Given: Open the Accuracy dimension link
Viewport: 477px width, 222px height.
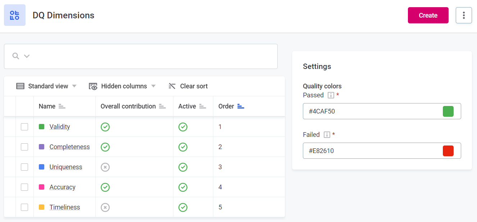Looking at the screenshot, I should (x=62, y=187).
